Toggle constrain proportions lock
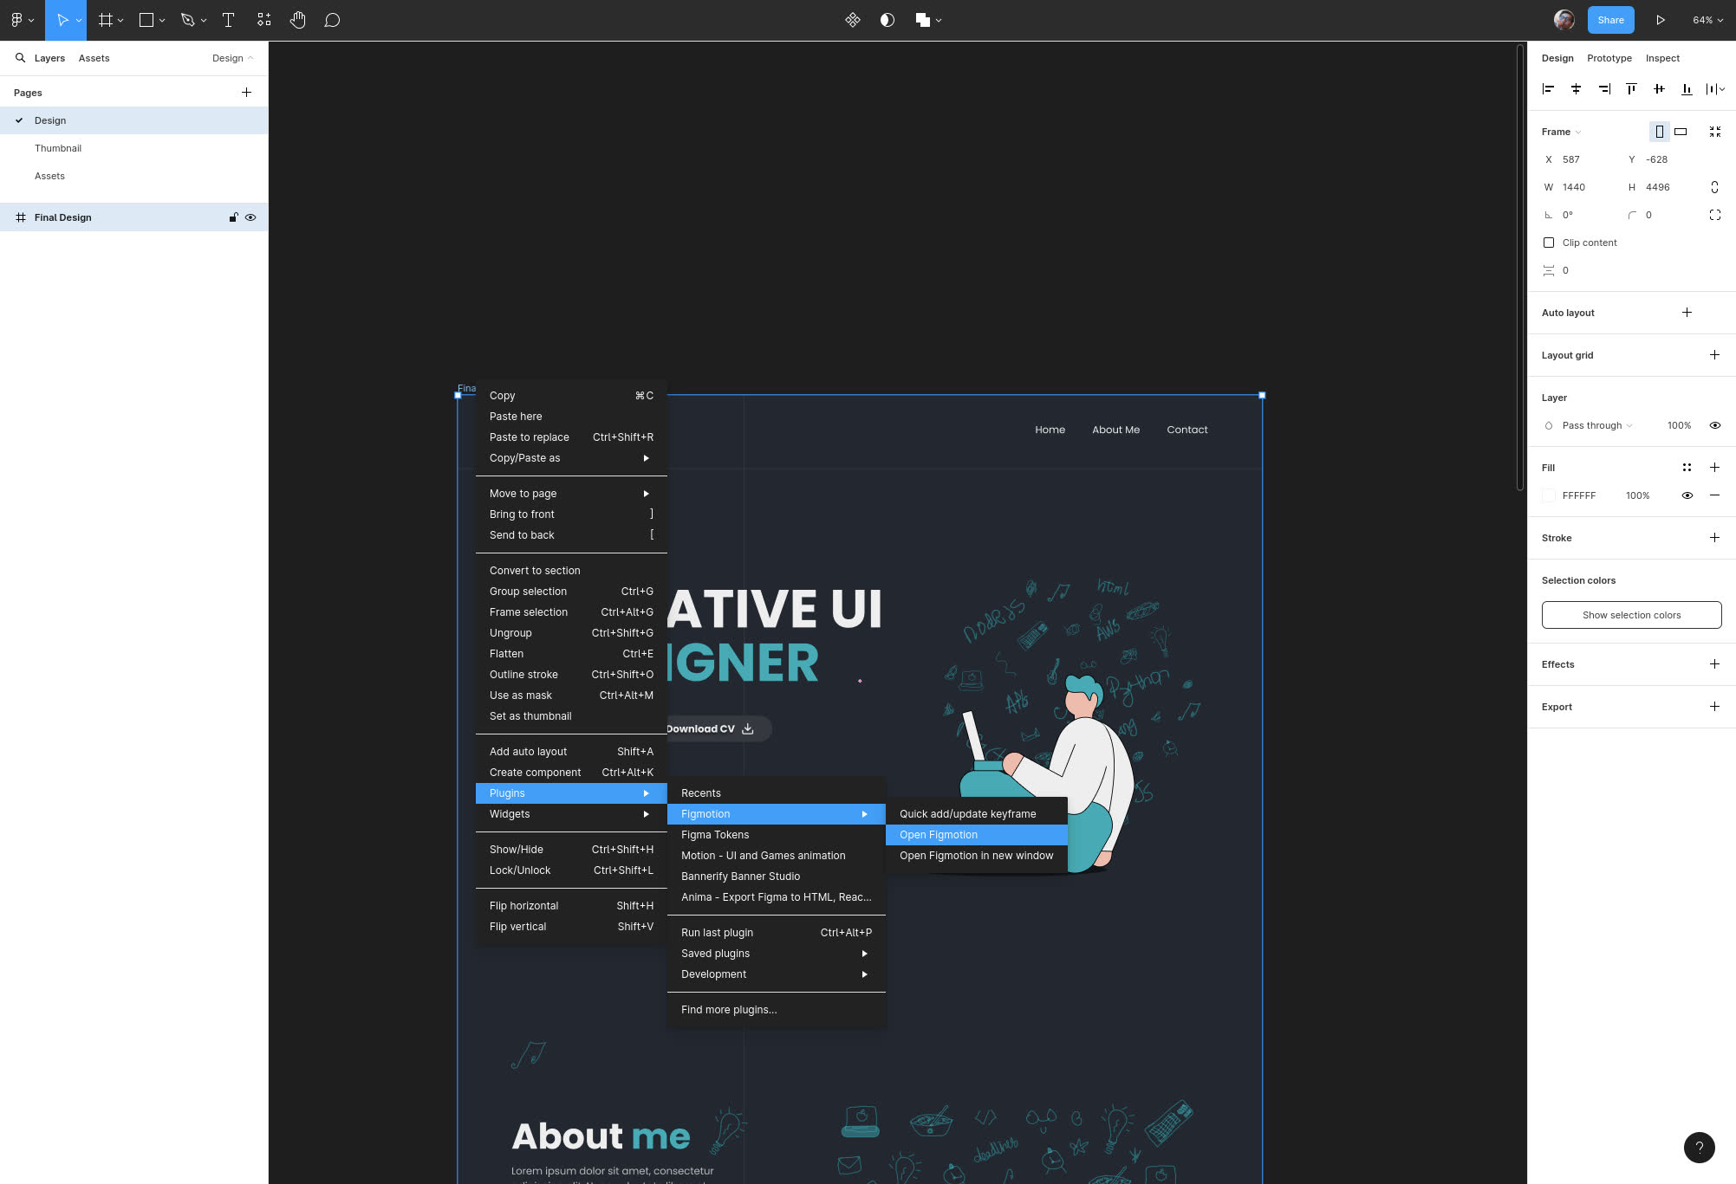This screenshot has height=1184, width=1736. pyautogui.click(x=1715, y=187)
